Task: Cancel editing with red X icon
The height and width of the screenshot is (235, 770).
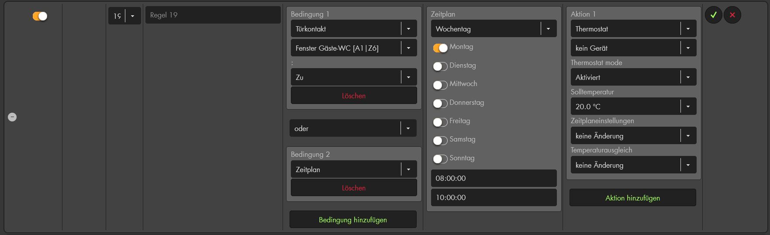Action: coord(732,15)
